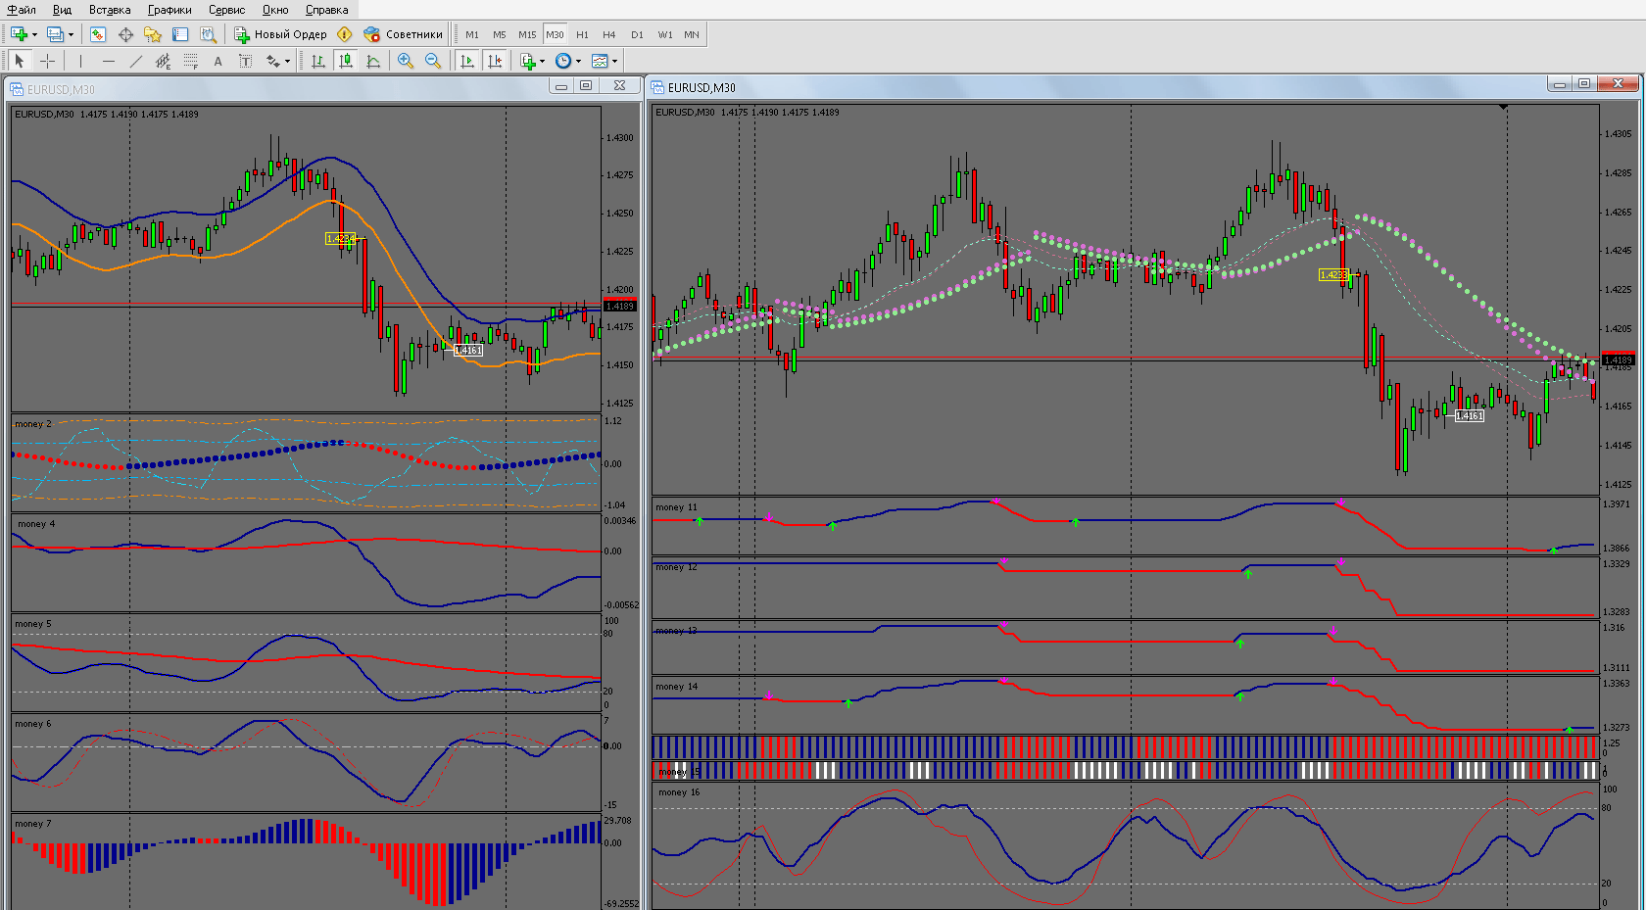Expand the Indicators list dropdown arrow
Screen dimensions: 1646x910
click(542, 61)
